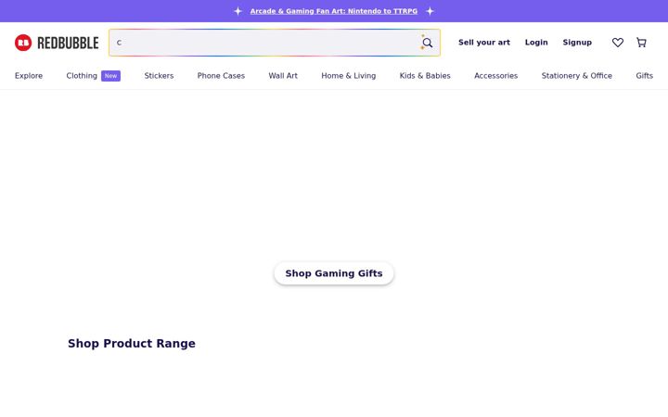Click the New badge beside Clothing

110,76
